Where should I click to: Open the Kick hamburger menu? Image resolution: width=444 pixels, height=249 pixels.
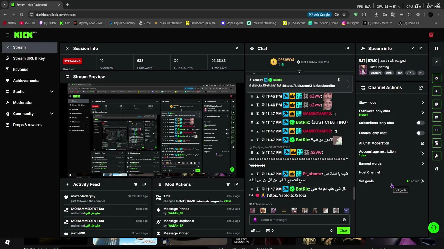(7, 35)
